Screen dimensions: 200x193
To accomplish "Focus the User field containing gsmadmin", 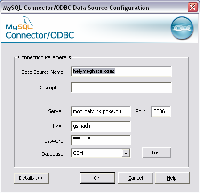I will [x=101, y=126].
